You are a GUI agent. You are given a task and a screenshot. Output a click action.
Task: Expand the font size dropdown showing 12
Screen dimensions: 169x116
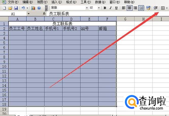(x=99, y=8)
